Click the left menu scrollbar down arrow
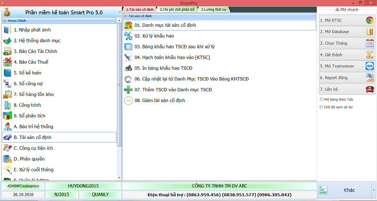Image resolution: width=377 pixels, height=201 pixels. [119, 178]
